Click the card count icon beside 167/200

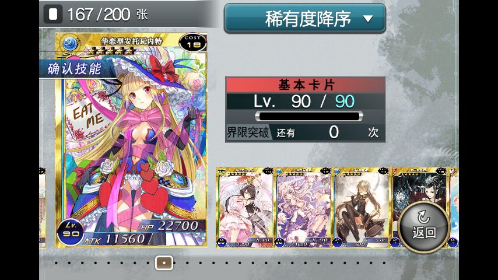click(52, 14)
